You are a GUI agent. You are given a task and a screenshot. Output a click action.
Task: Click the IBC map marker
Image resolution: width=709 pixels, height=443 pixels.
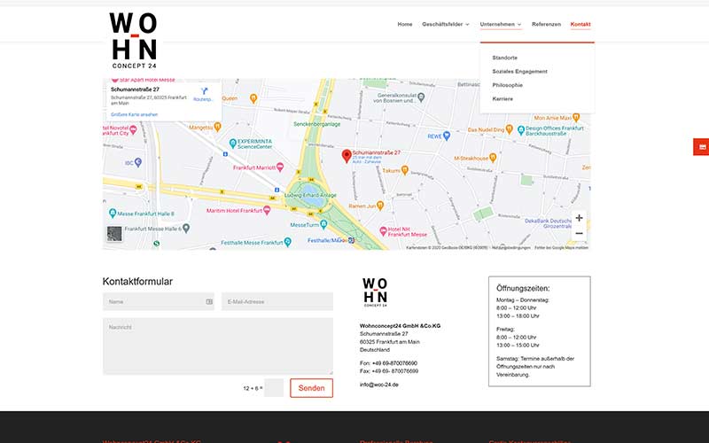click(x=138, y=162)
